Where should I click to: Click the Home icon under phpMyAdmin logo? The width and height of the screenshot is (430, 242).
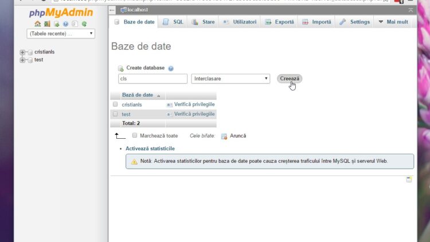click(37, 24)
